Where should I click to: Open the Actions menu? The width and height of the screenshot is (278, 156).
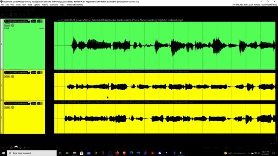point(45,5)
